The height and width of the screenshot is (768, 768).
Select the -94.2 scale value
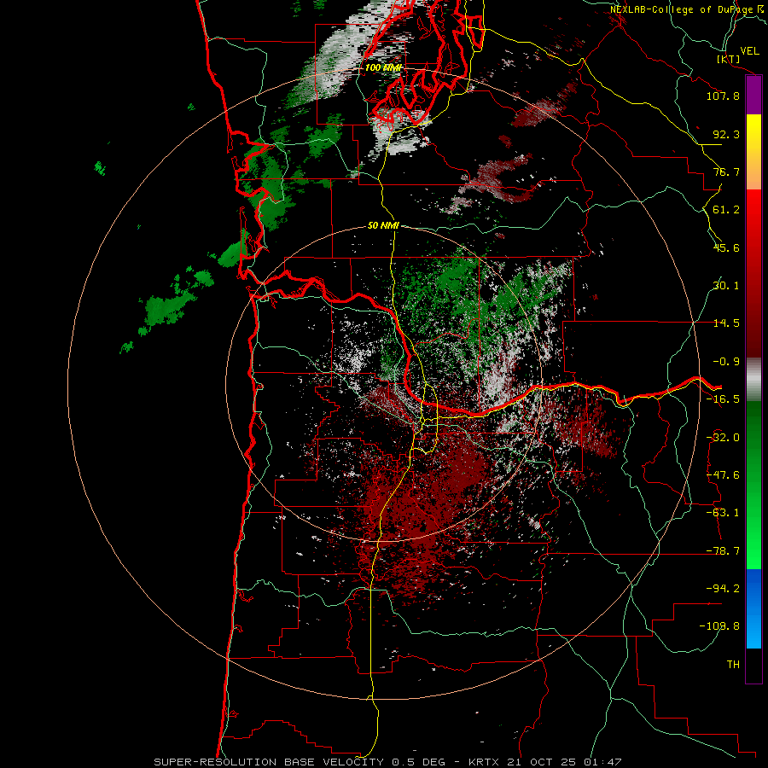point(723,589)
